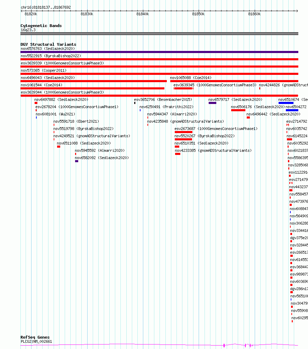Click the purple bar of nsv6582092
This screenshot has height=349, width=308.
(77, 162)
